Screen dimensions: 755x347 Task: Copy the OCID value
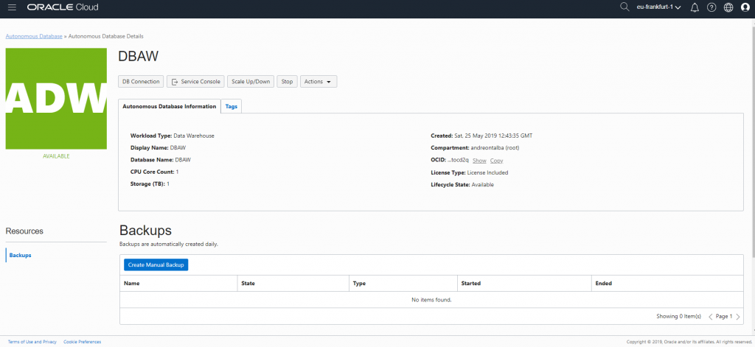pos(496,161)
